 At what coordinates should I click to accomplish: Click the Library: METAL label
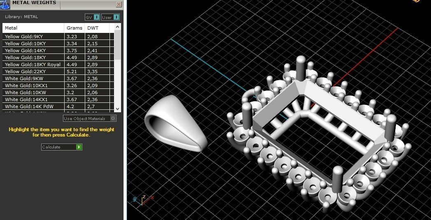(x=21, y=17)
